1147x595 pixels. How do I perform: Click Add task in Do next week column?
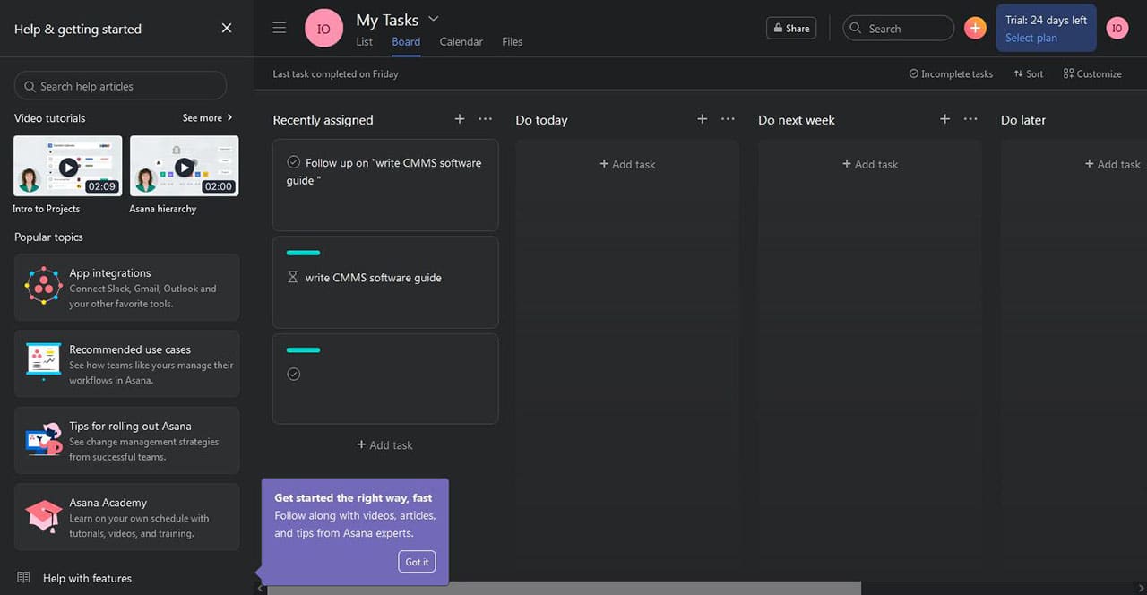[x=870, y=164]
